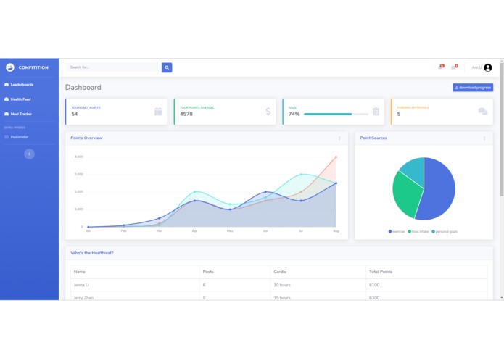Viewport: 504px width, 358px height.
Task: Click the gauge icon beside Health Feed
Action: (7, 99)
